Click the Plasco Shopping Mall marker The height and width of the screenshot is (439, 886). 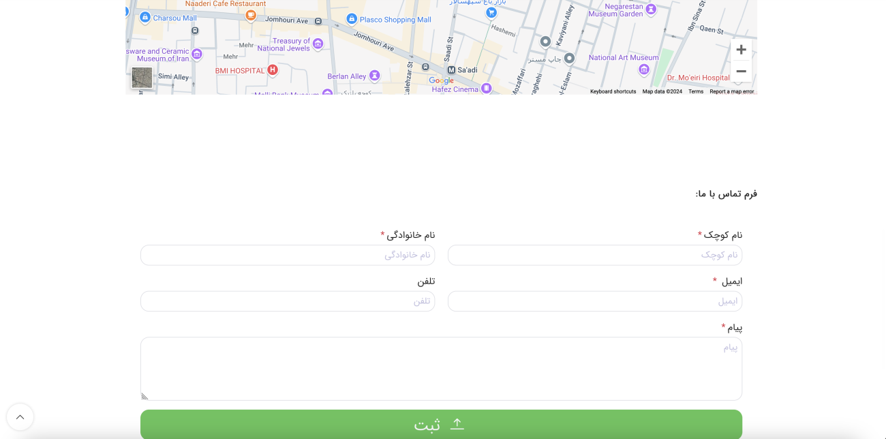pyautogui.click(x=352, y=19)
